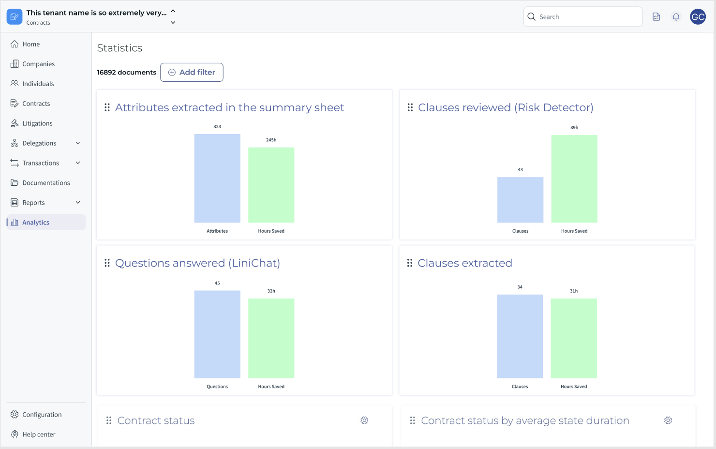Expand the Delegations submenu chevron
Image resolution: width=716 pixels, height=449 pixels.
[x=78, y=143]
